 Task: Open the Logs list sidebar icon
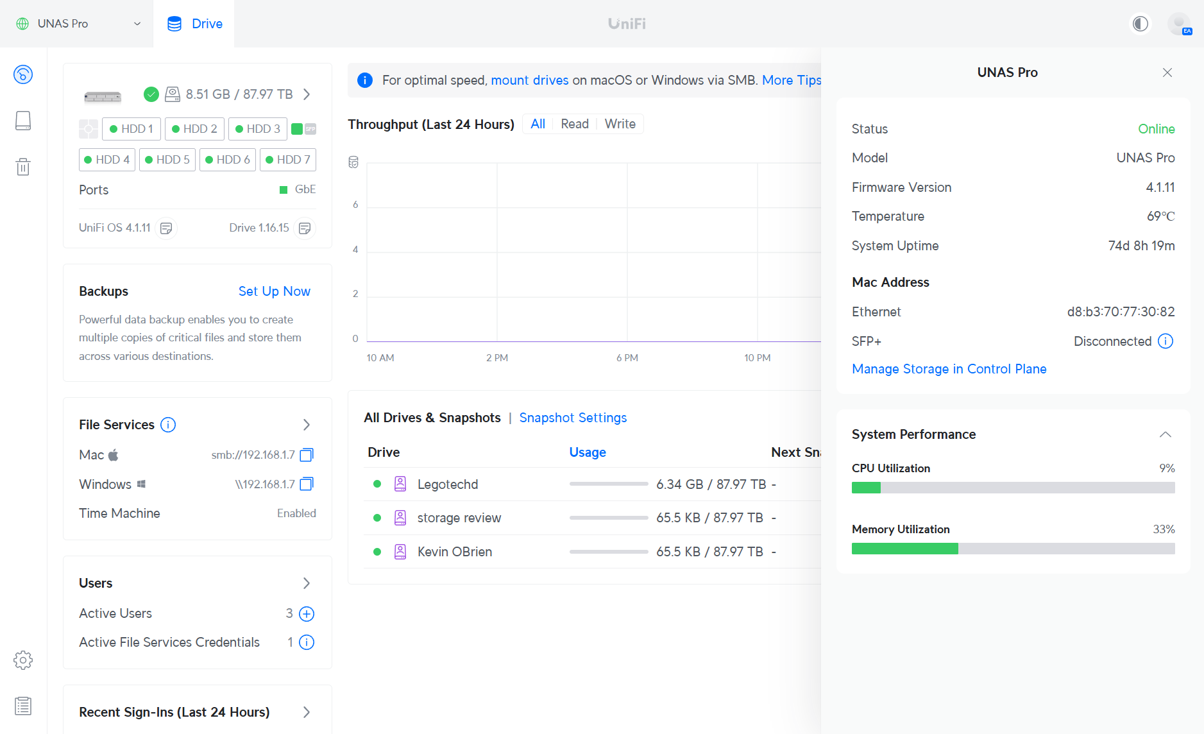click(x=23, y=706)
